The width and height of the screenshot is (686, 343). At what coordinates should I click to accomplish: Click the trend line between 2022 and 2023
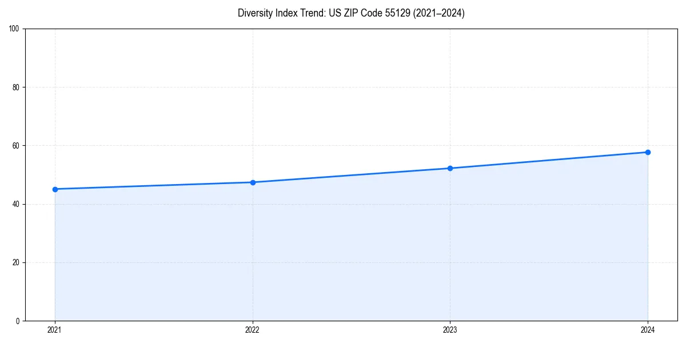tap(352, 175)
